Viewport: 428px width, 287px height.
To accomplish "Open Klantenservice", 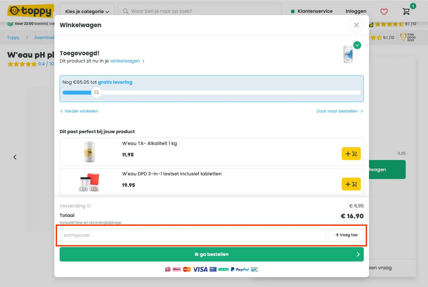I will [312, 11].
